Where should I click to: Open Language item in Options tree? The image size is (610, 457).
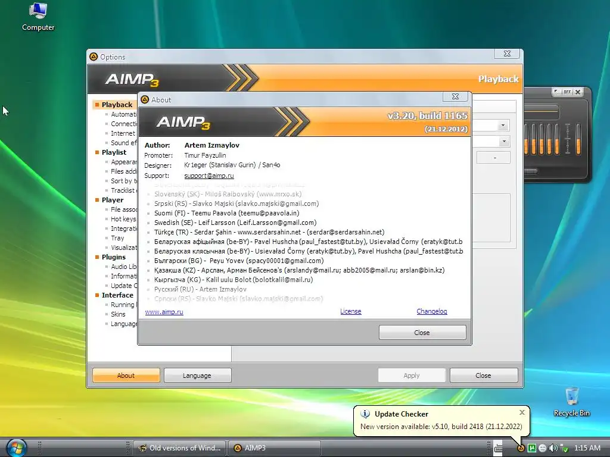pyautogui.click(x=124, y=324)
